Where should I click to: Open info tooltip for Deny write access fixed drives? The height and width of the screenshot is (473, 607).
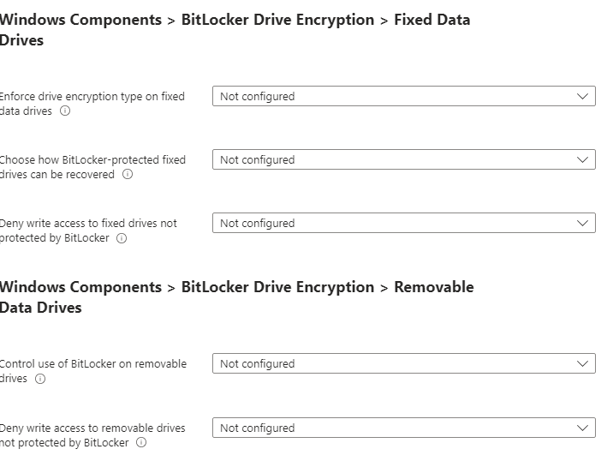[x=122, y=238]
